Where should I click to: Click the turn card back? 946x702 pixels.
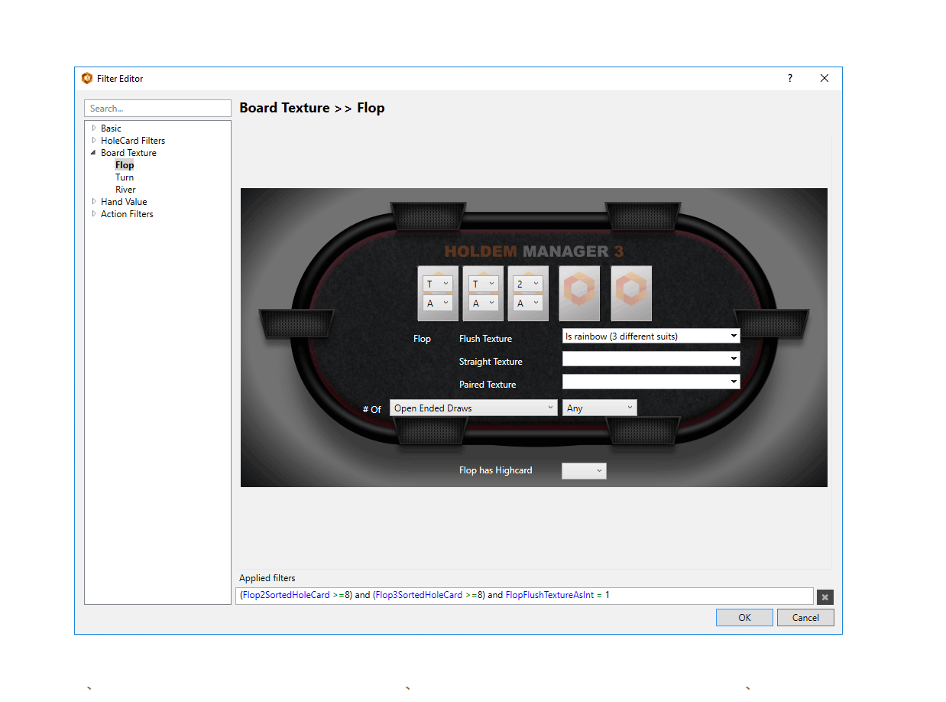tap(579, 293)
